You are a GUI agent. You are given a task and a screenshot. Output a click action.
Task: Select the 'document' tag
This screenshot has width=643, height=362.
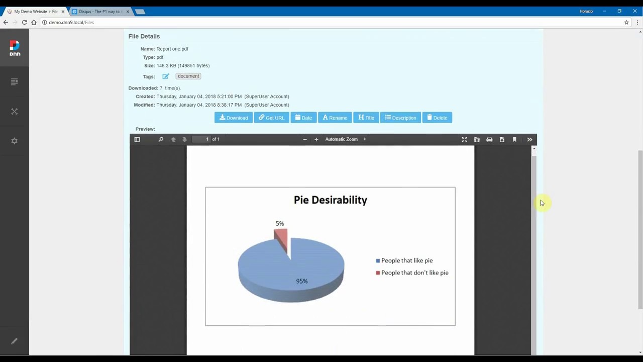click(188, 76)
